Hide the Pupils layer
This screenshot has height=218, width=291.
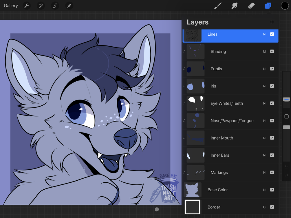tap(272, 69)
